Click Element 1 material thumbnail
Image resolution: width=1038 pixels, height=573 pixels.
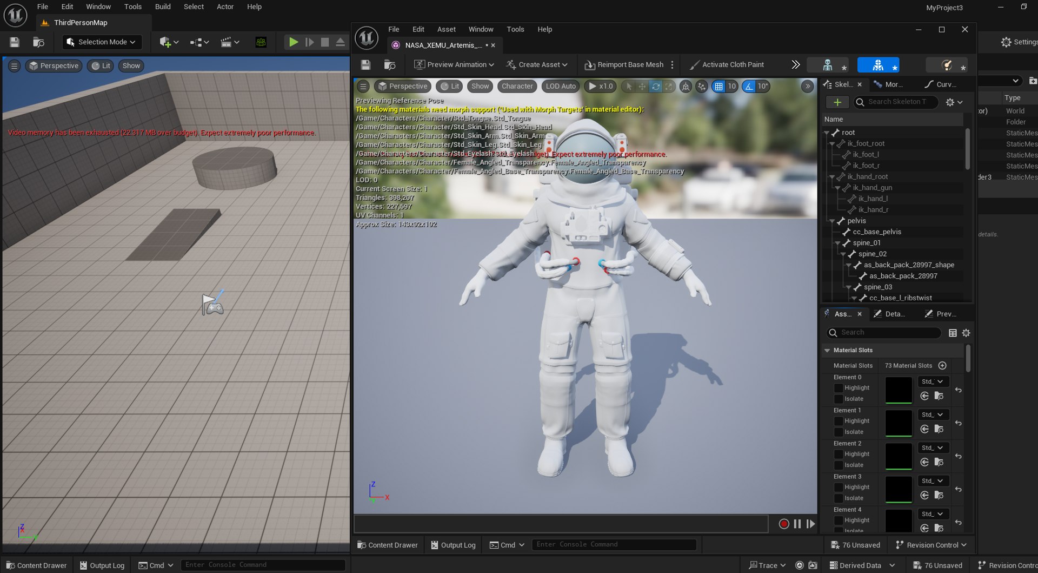pyautogui.click(x=899, y=423)
